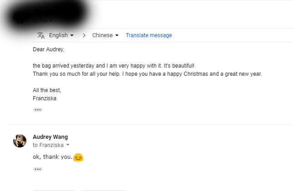Click the translate icon beside English
Screen dimensions: 293x191
coord(41,35)
